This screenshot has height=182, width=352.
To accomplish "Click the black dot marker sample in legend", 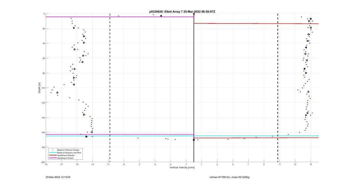I will (x=53, y=150).
